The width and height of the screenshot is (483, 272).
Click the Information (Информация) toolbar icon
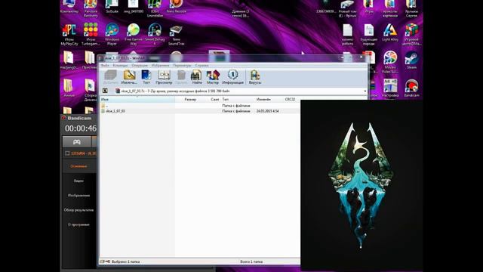(x=232, y=77)
